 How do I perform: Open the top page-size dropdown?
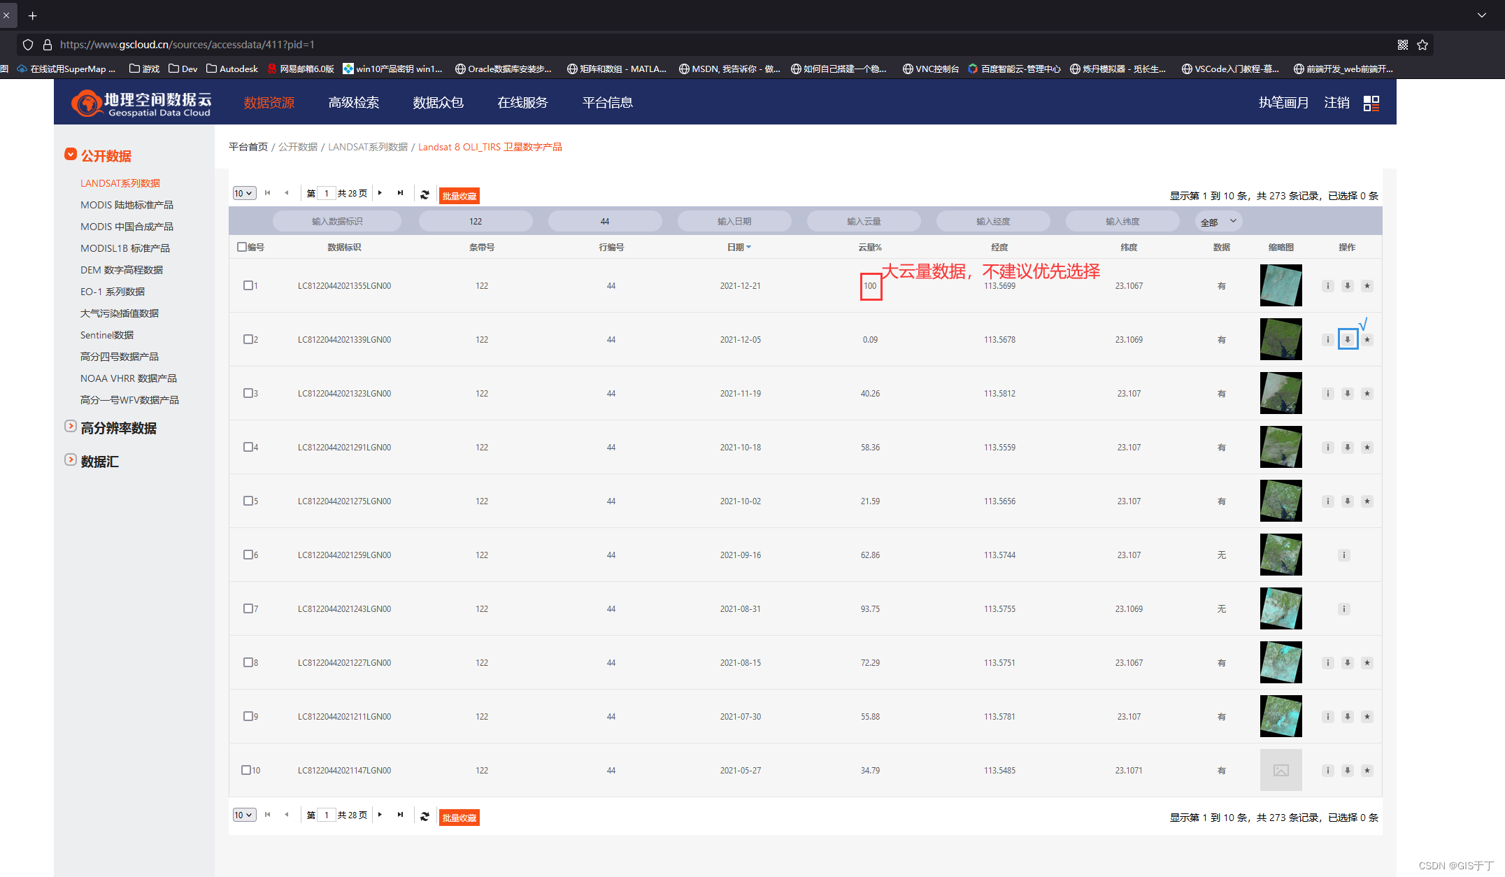pos(243,194)
